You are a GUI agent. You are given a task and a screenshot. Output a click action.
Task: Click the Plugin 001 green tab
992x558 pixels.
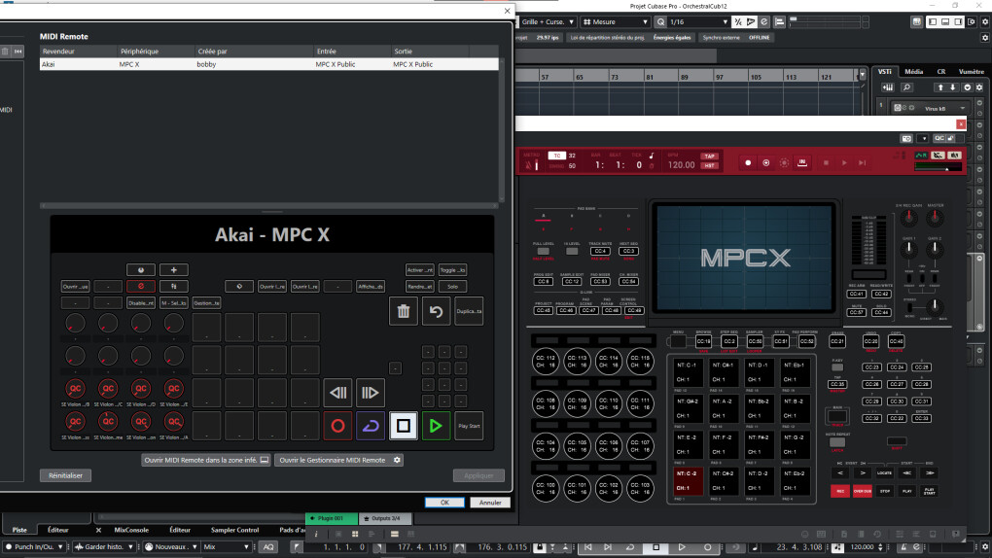tap(331, 518)
